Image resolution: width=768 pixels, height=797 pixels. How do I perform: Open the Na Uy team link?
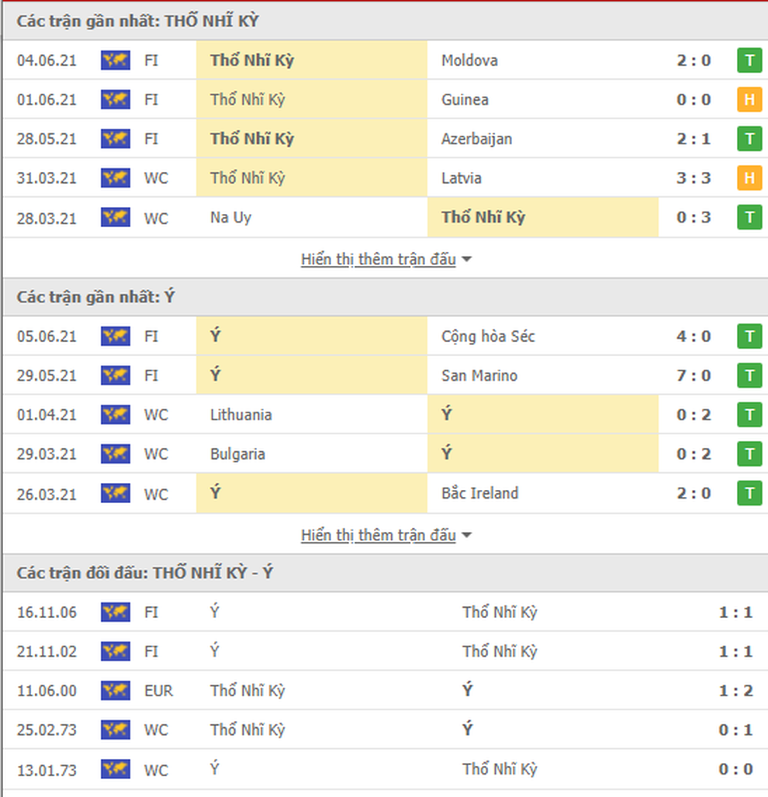(230, 217)
